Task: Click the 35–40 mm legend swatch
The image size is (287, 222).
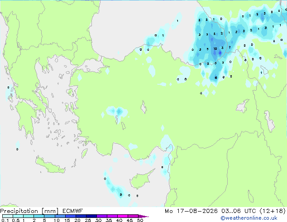Action: 112,216
